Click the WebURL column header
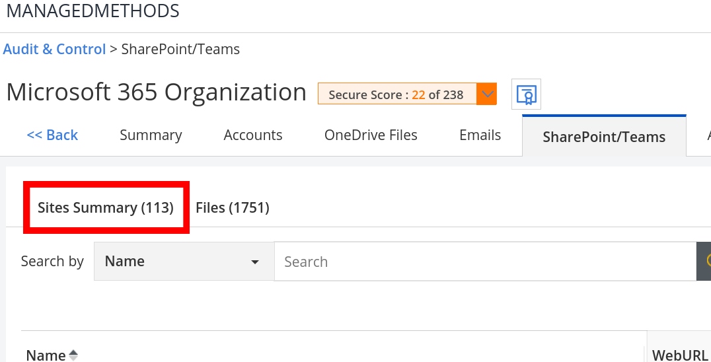 coord(680,355)
